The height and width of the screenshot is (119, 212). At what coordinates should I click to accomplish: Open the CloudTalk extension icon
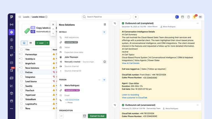click(x=177, y=17)
